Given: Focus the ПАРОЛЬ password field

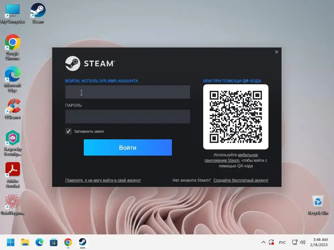Looking at the screenshot, I should [128, 117].
